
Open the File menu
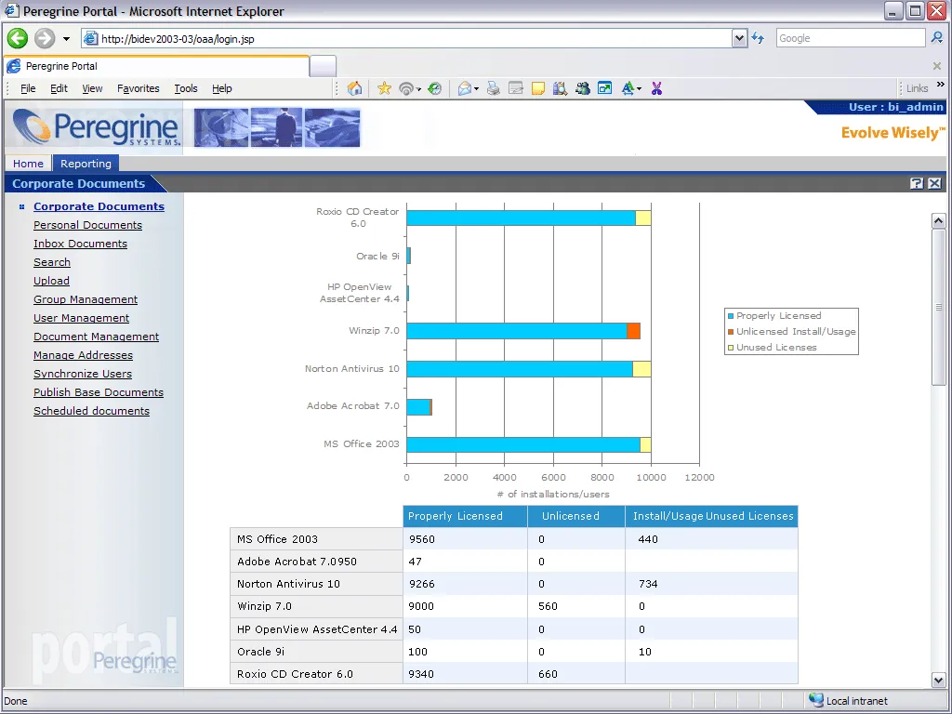(x=28, y=88)
